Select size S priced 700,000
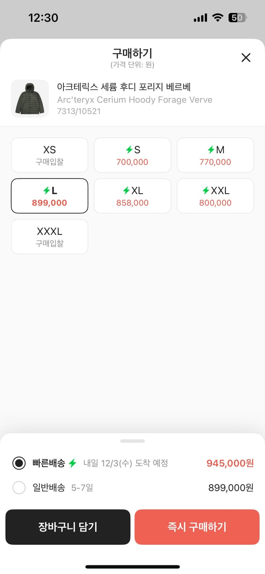Image resolution: width=265 pixels, height=574 pixels. point(132,155)
